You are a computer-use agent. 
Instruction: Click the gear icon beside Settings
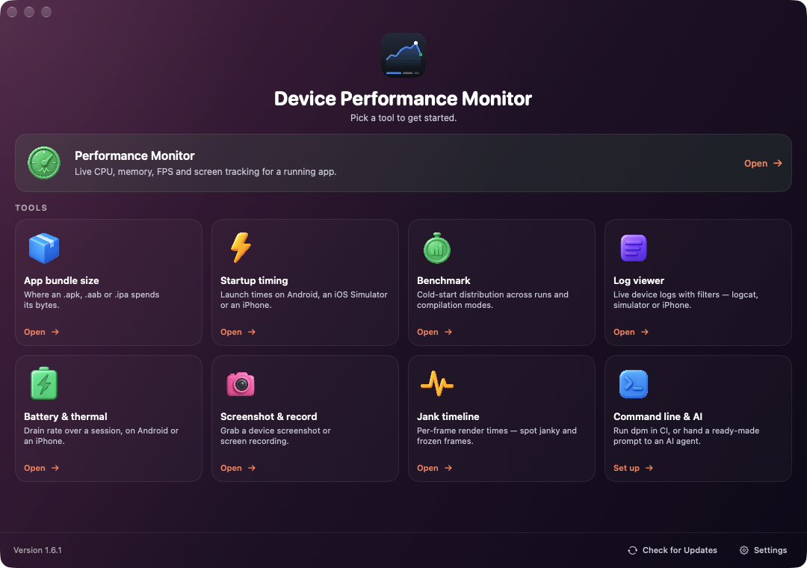tap(744, 551)
